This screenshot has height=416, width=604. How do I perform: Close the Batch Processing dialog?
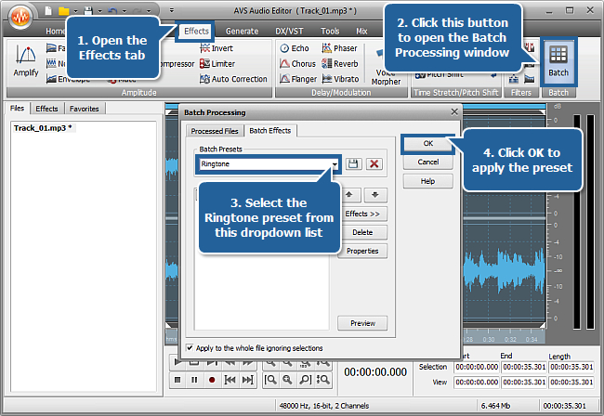coord(454,111)
